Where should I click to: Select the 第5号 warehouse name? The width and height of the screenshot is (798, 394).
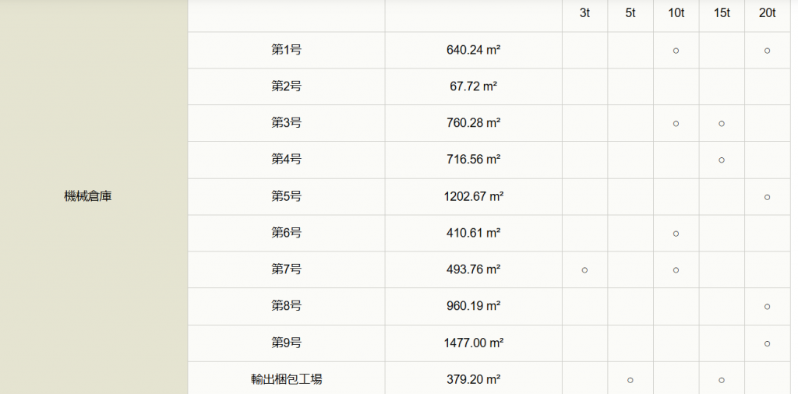(286, 196)
